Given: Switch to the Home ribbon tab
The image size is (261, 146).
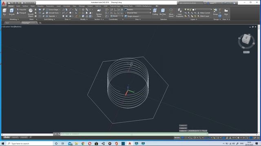Looking at the screenshot, I should coord(11,6).
